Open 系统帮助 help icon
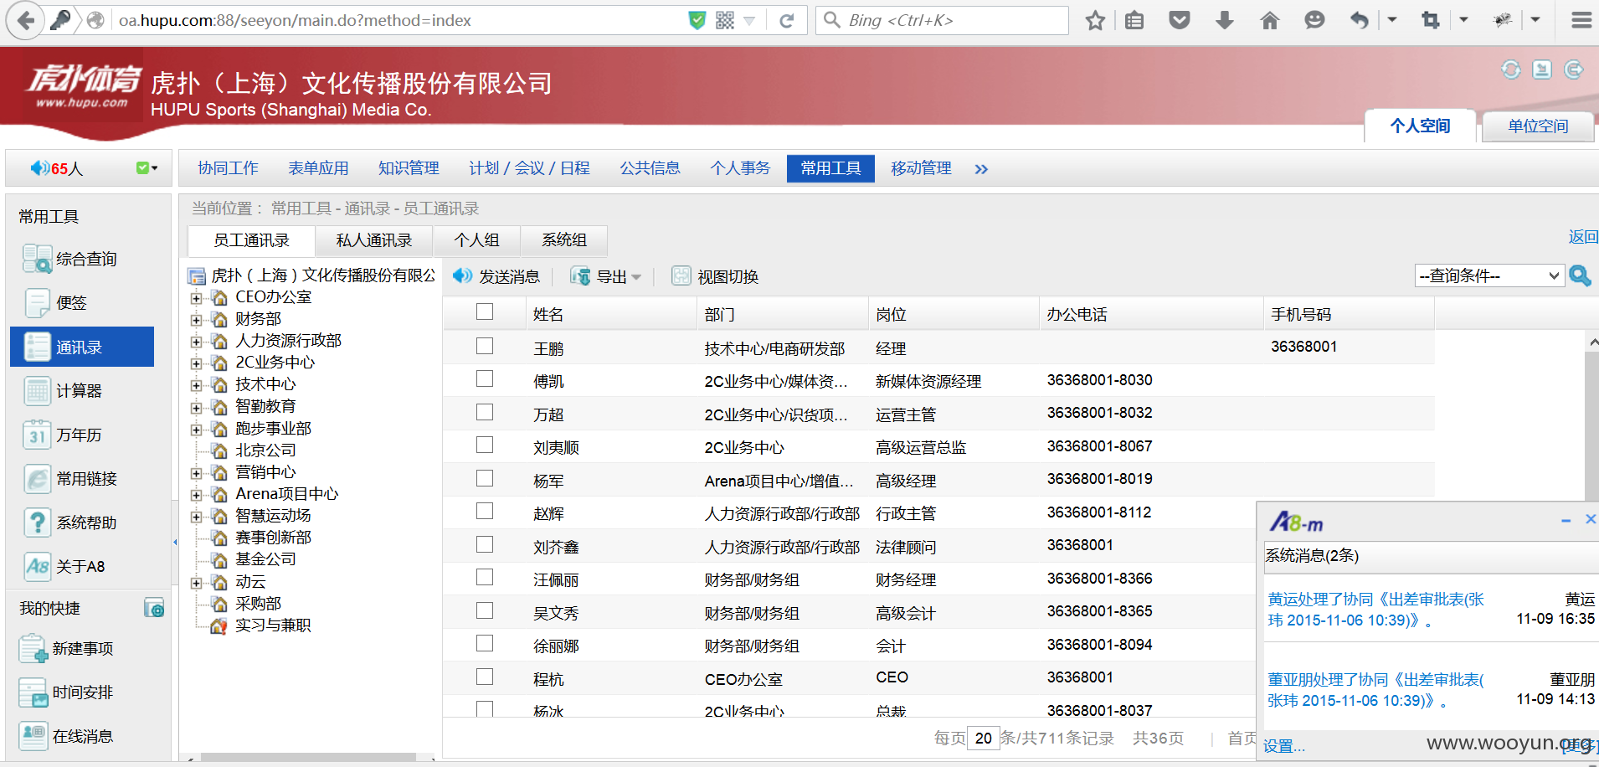 (x=37, y=522)
